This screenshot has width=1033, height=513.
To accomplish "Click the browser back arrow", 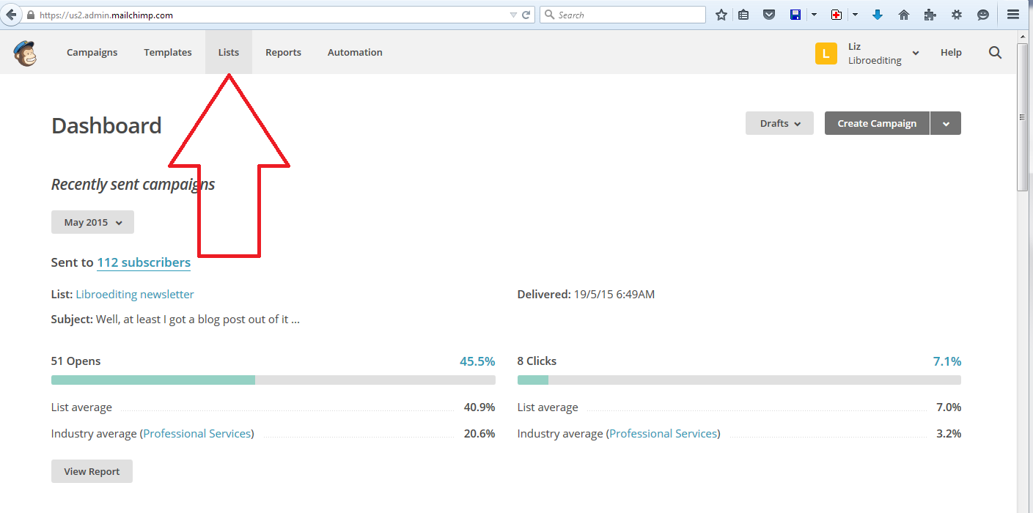I will pyautogui.click(x=11, y=15).
